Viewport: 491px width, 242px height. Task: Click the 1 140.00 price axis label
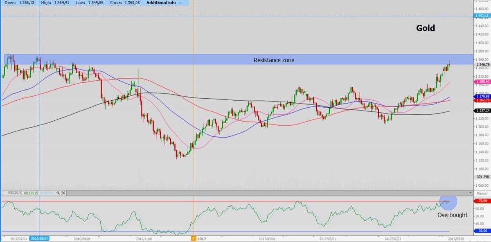(482, 152)
